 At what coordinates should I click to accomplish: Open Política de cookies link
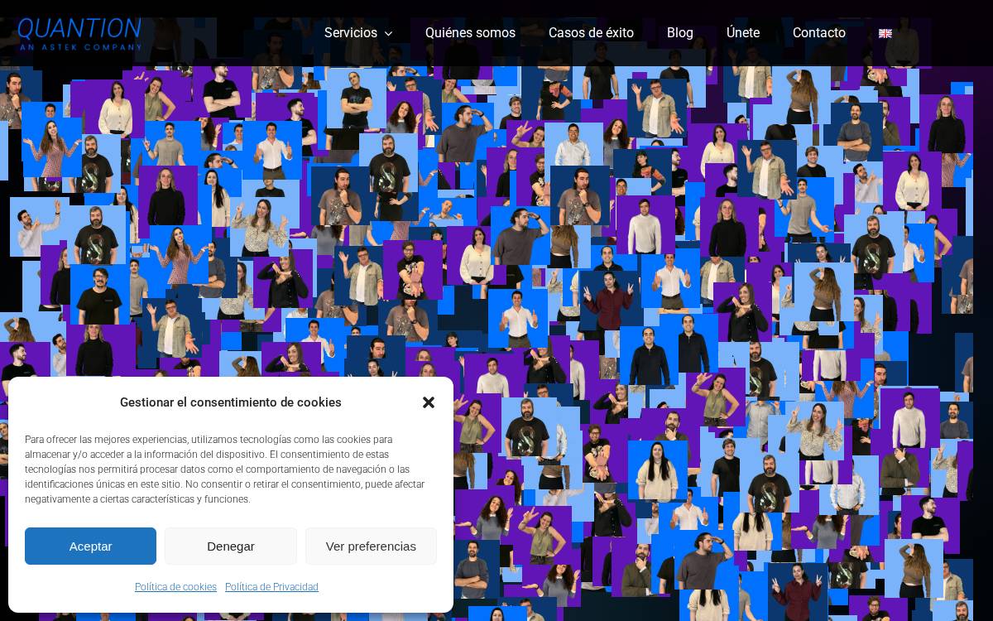[175, 587]
